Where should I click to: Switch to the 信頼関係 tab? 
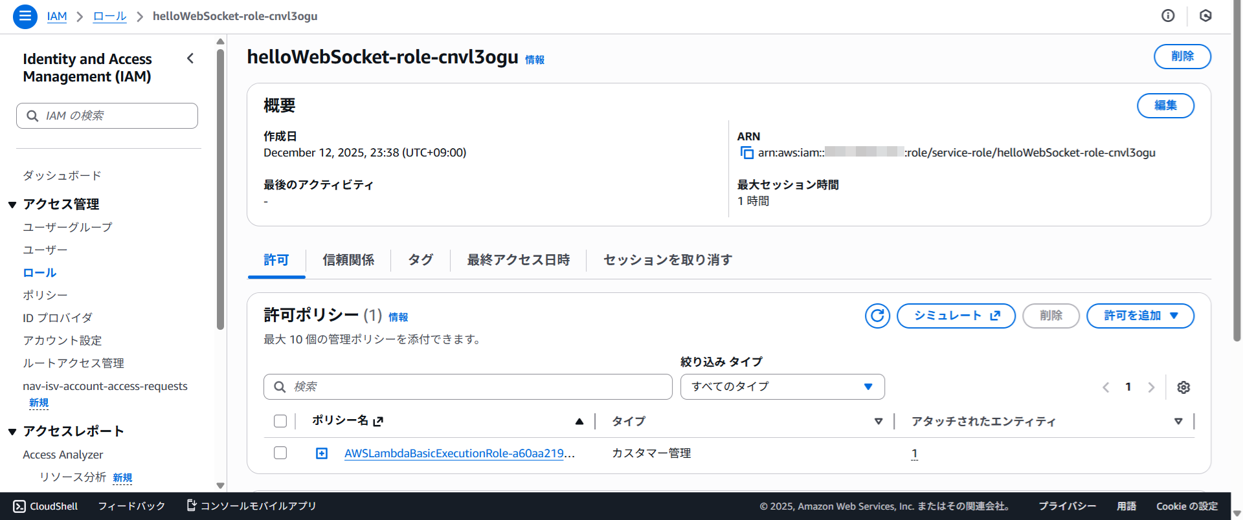pos(348,260)
